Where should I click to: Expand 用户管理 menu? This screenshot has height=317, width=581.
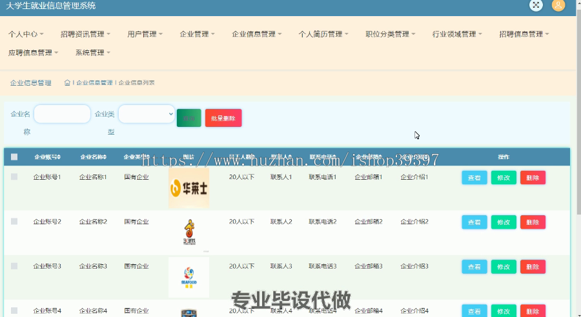[x=145, y=34]
